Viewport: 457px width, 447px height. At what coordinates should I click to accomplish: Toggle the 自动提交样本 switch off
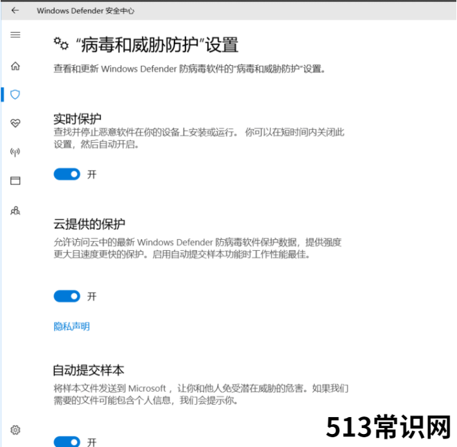[x=66, y=441]
